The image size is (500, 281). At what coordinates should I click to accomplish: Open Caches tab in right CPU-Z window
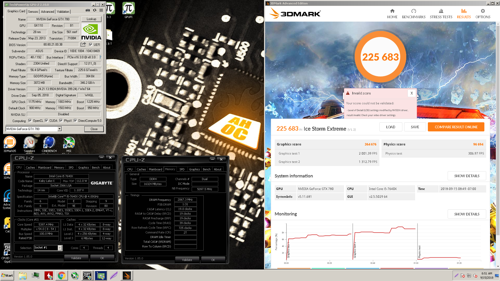[x=141, y=169]
